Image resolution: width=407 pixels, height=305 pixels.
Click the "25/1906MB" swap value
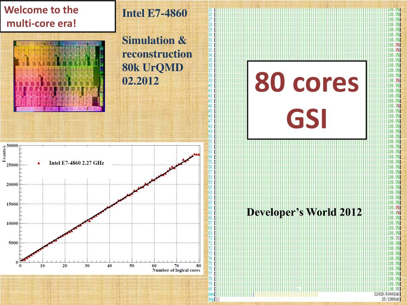point(391,299)
